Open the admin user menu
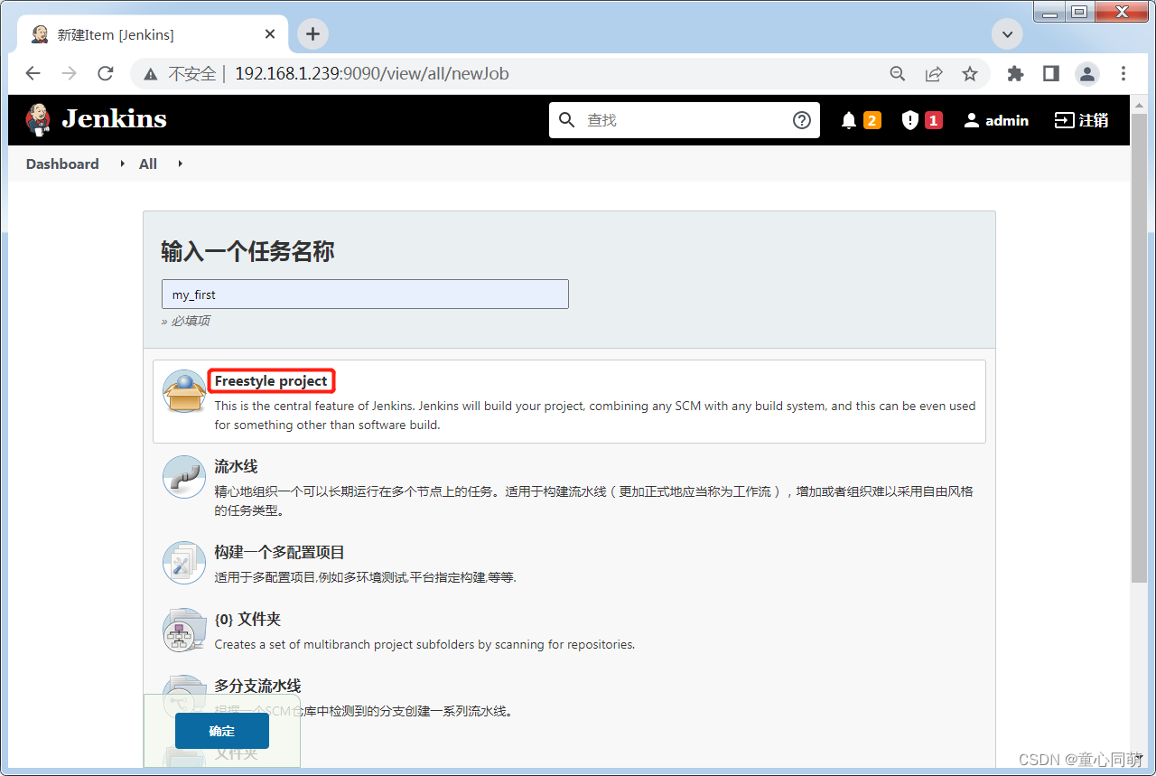The image size is (1156, 776). tap(995, 119)
